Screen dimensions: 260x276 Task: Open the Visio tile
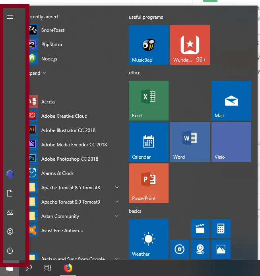pos(231,142)
